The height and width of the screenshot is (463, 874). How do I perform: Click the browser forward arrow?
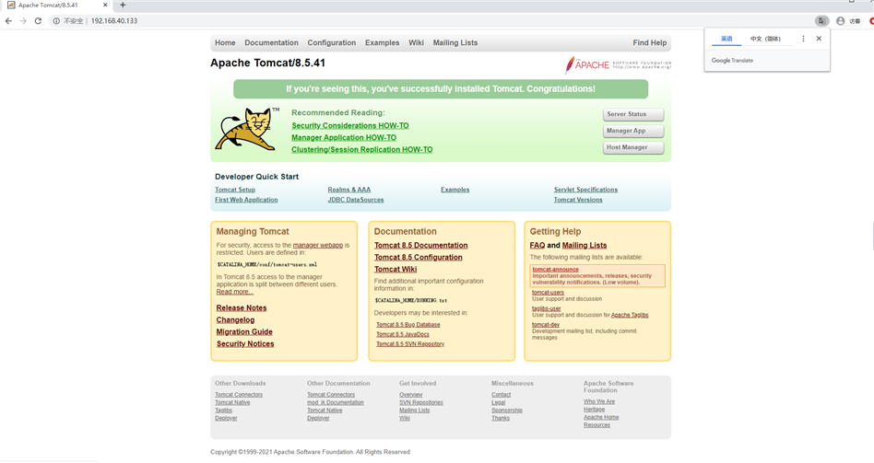point(23,21)
